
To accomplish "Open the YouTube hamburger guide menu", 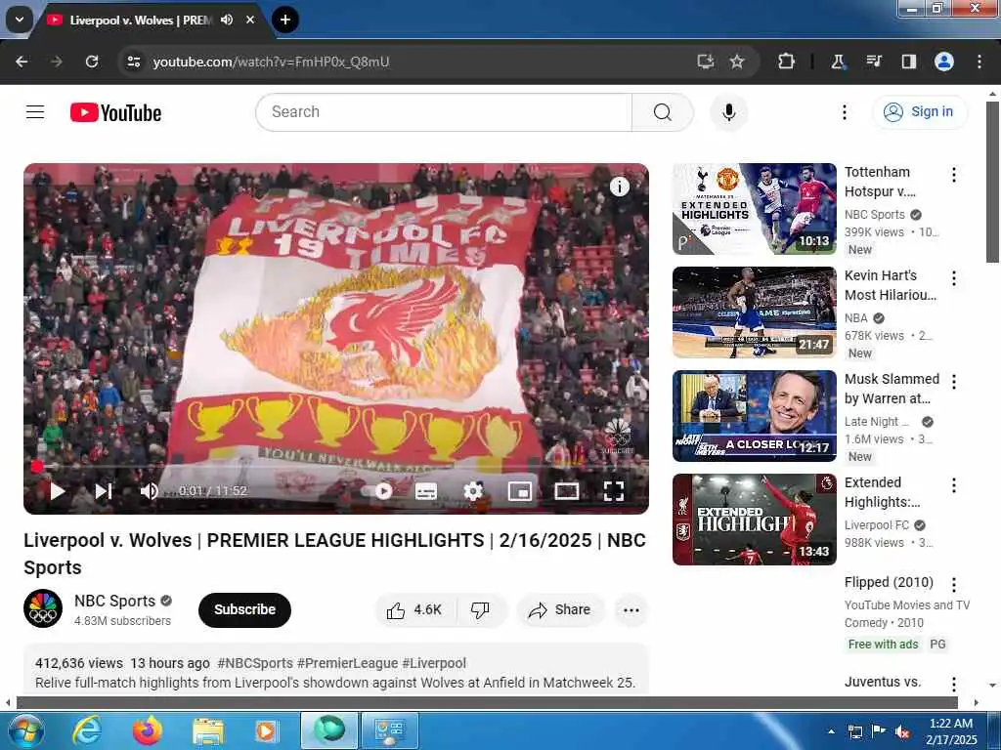I will (x=35, y=112).
